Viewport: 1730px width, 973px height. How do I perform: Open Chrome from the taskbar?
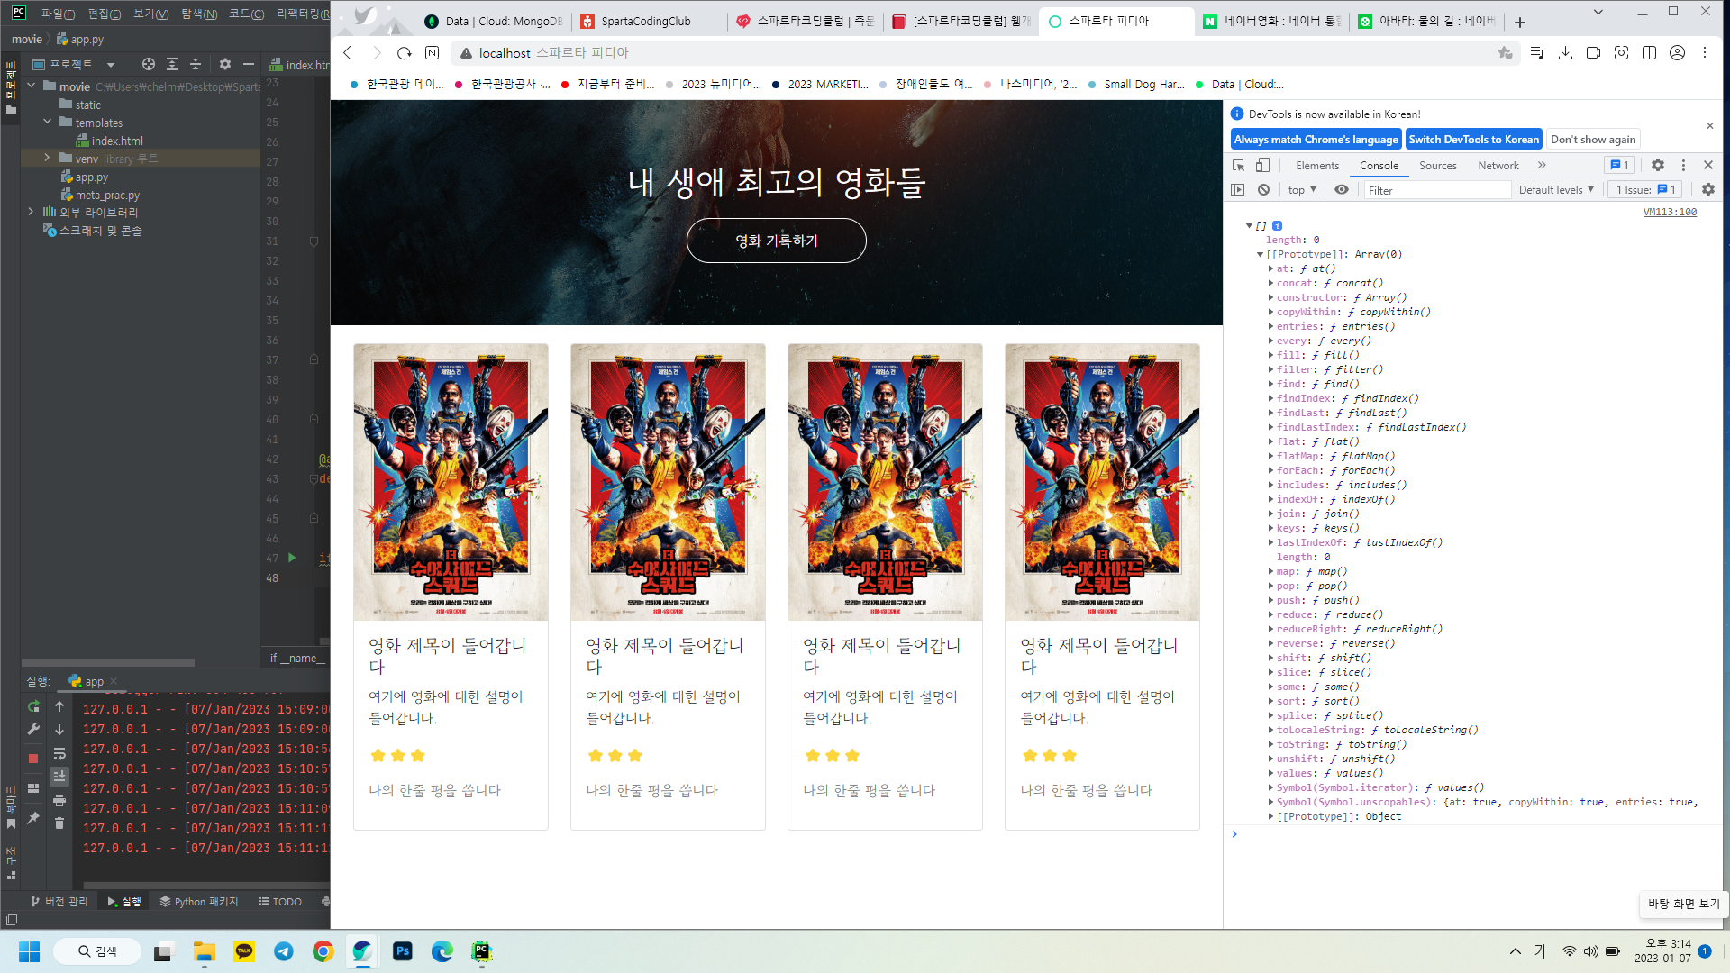pos(323,951)
